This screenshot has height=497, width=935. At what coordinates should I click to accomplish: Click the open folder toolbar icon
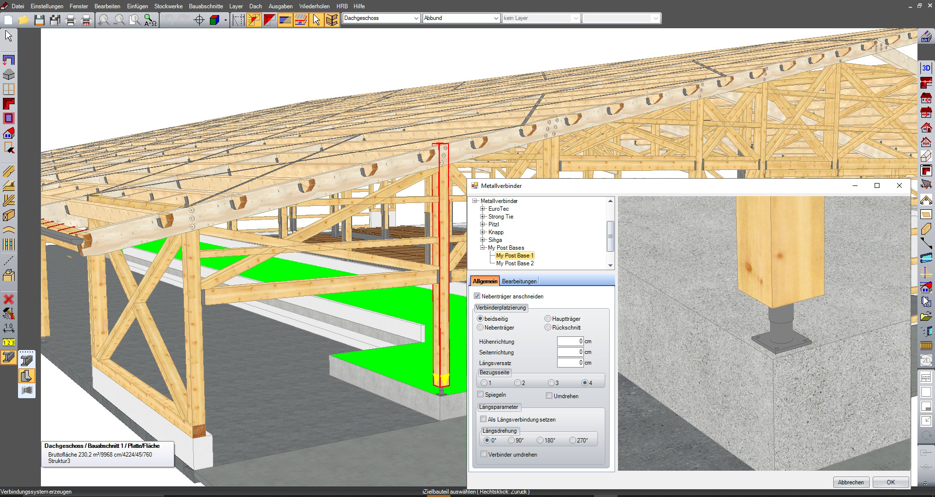[23, 20]
